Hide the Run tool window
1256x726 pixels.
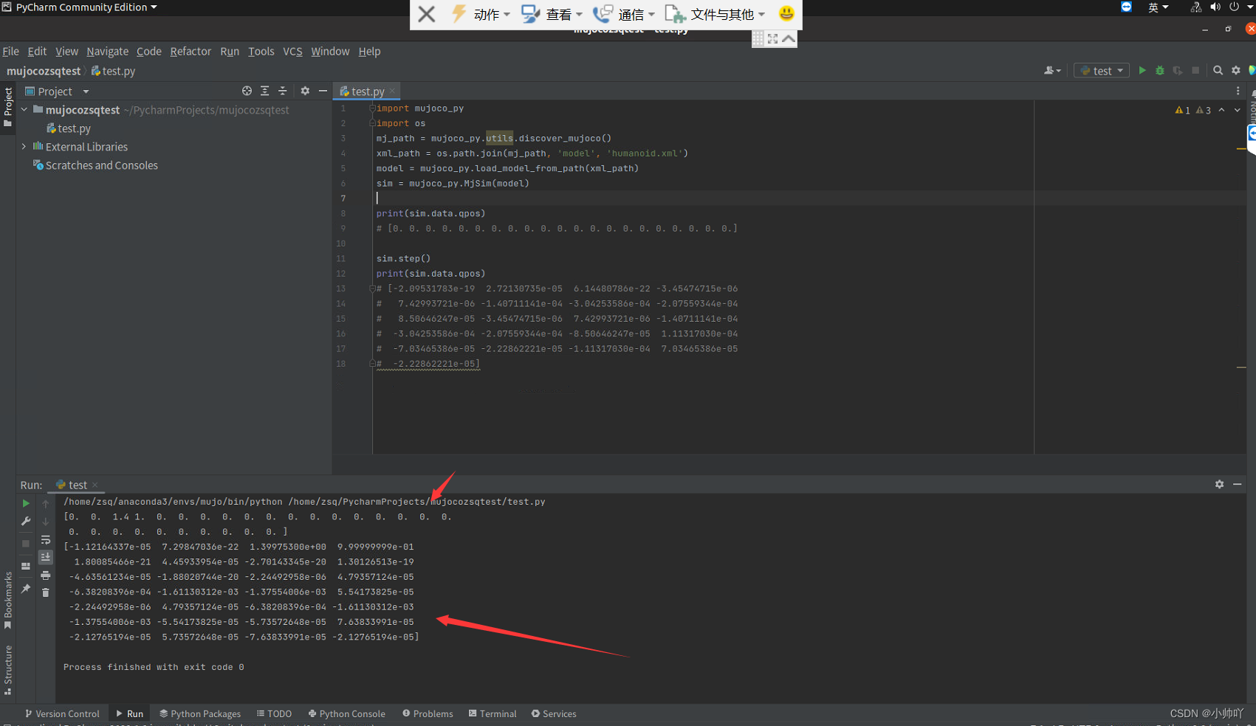coord(1237,484)
